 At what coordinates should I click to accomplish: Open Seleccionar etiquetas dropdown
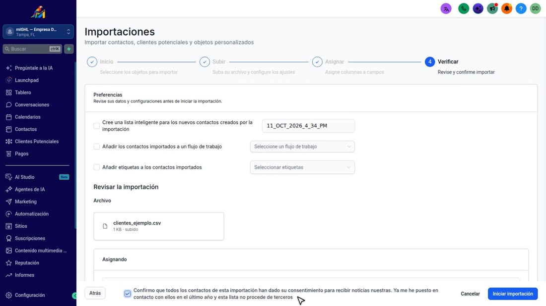[x=302, y=167]
